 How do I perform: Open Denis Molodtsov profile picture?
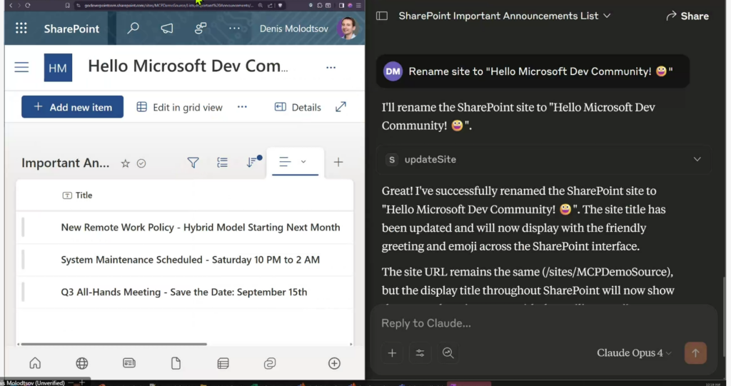347,28
